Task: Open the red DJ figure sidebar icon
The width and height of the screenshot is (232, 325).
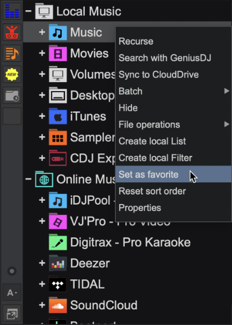Action: (x=12, y=32)
